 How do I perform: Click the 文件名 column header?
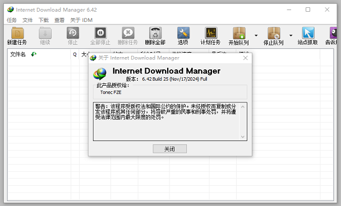click(x=18, y=54)
